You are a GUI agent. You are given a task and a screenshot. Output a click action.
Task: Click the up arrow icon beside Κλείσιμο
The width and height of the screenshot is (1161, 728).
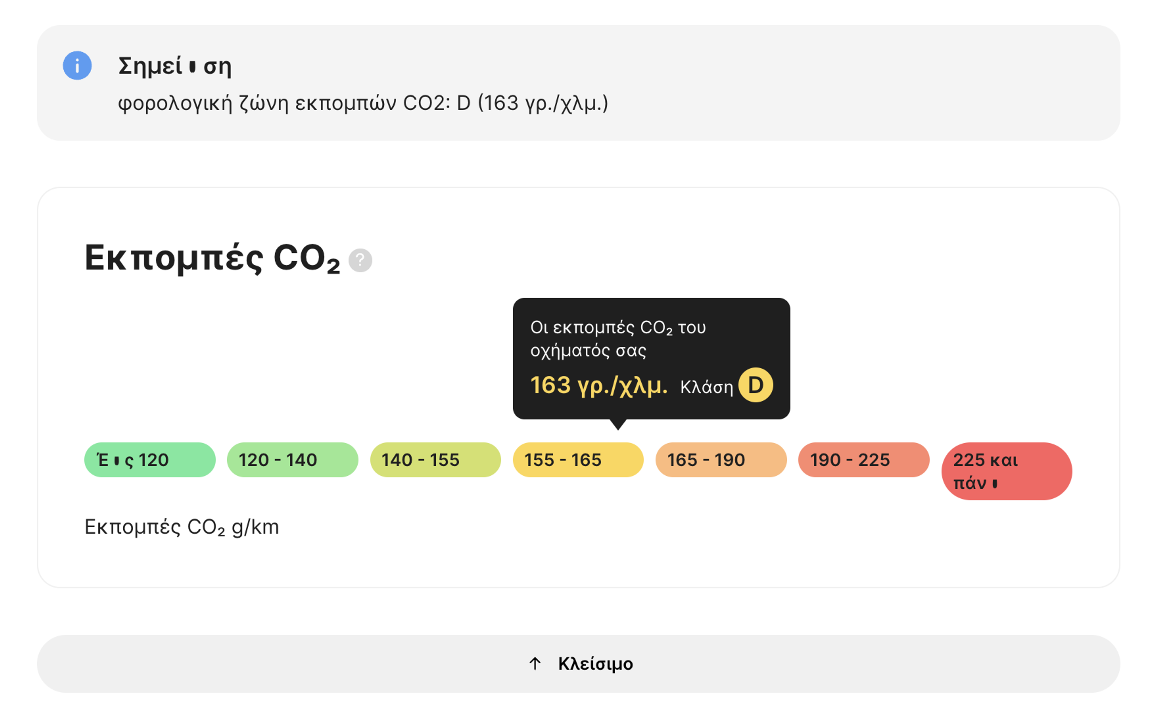click(535, 664)
